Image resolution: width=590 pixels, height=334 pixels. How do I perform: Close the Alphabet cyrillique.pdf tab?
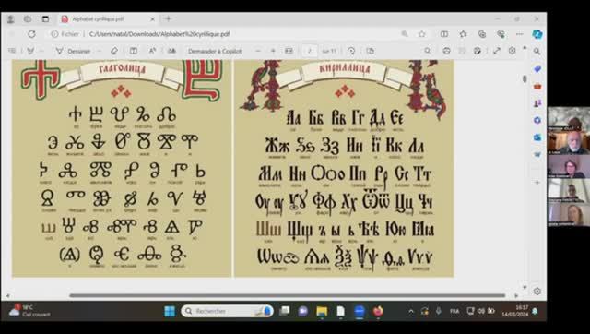click(x=152, y=18)
